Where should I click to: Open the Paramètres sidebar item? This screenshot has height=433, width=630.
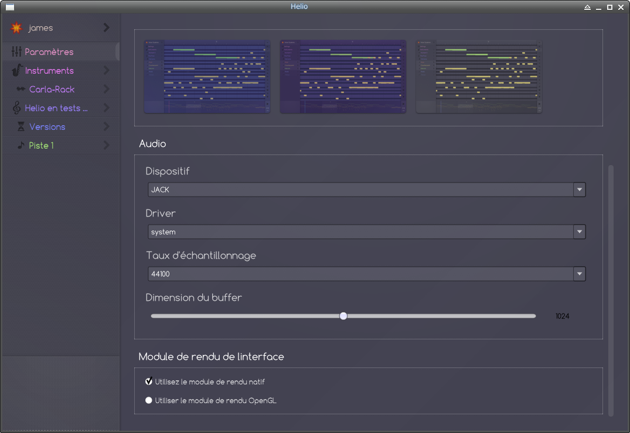coord(60,51)
